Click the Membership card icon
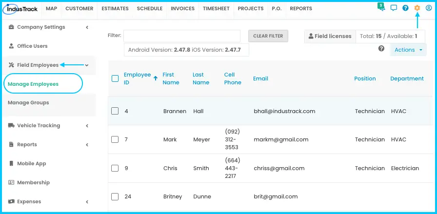Image resolution: width=437 pixels, height=214 pixels. pyautogui.click(x=11, y=182)
